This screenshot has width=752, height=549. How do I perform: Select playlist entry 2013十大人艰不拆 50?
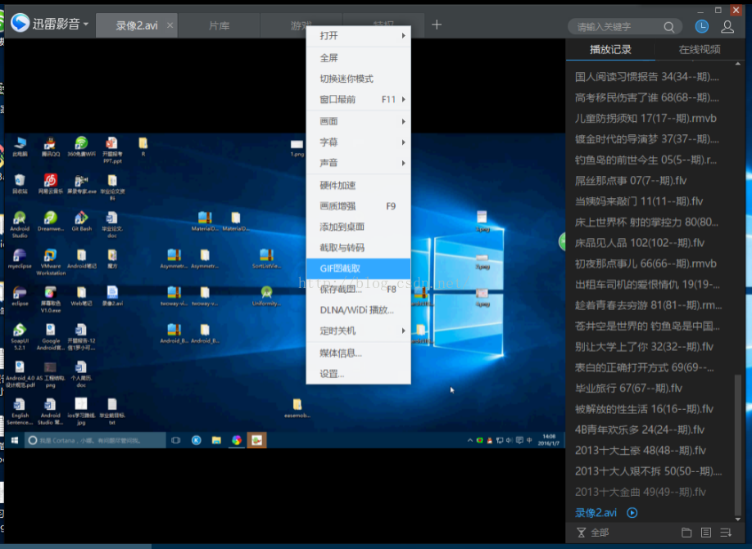click(x=650, y=471)
